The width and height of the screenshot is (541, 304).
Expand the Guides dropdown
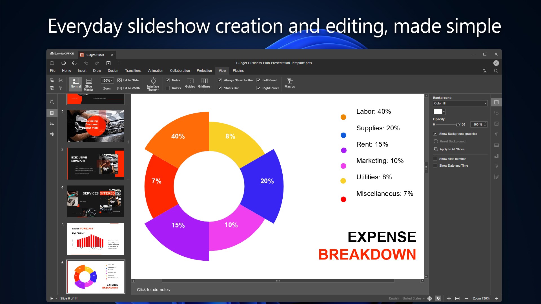(x=190, y=84)
